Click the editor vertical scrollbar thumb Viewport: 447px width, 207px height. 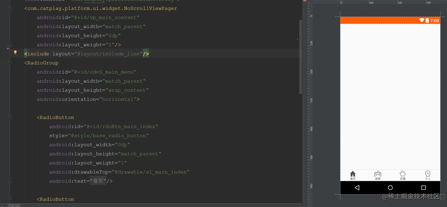301,57
